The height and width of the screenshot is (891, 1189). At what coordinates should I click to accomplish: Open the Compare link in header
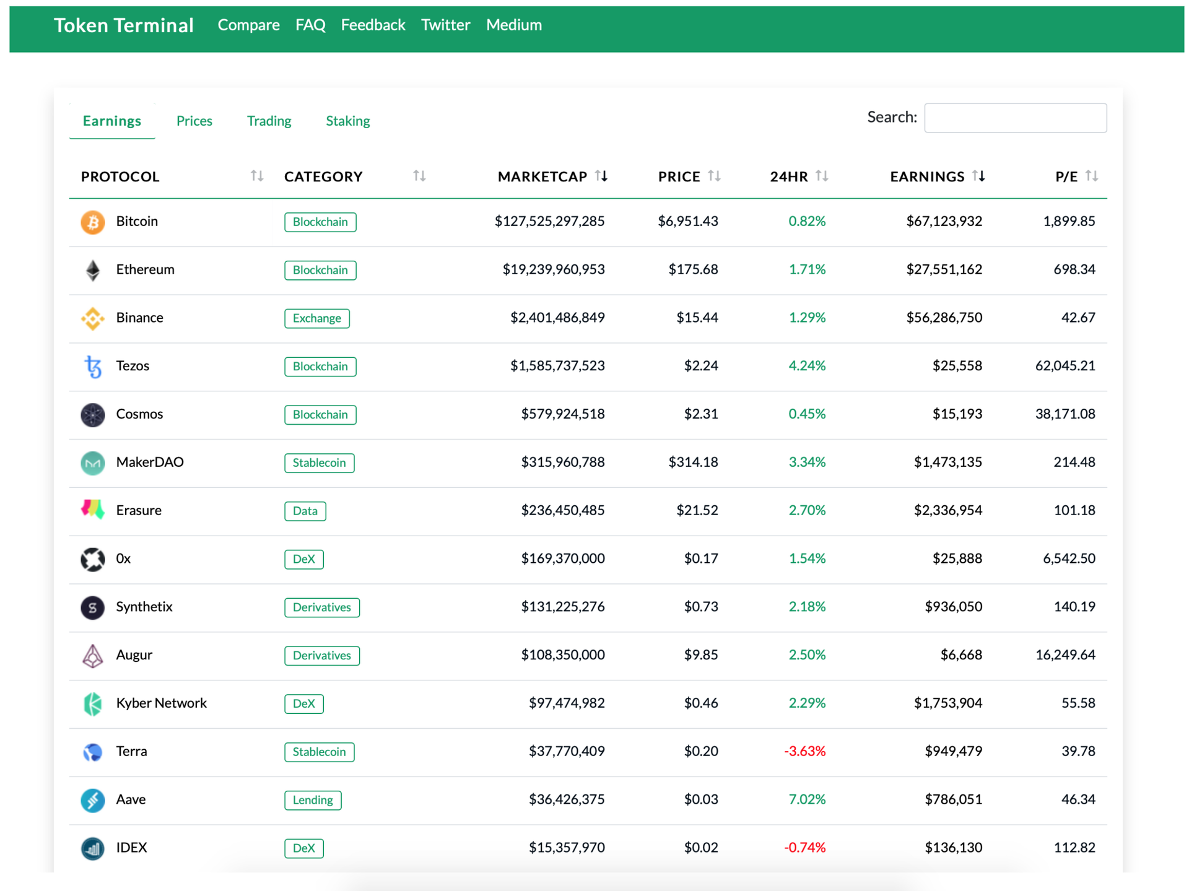point(248,25)
